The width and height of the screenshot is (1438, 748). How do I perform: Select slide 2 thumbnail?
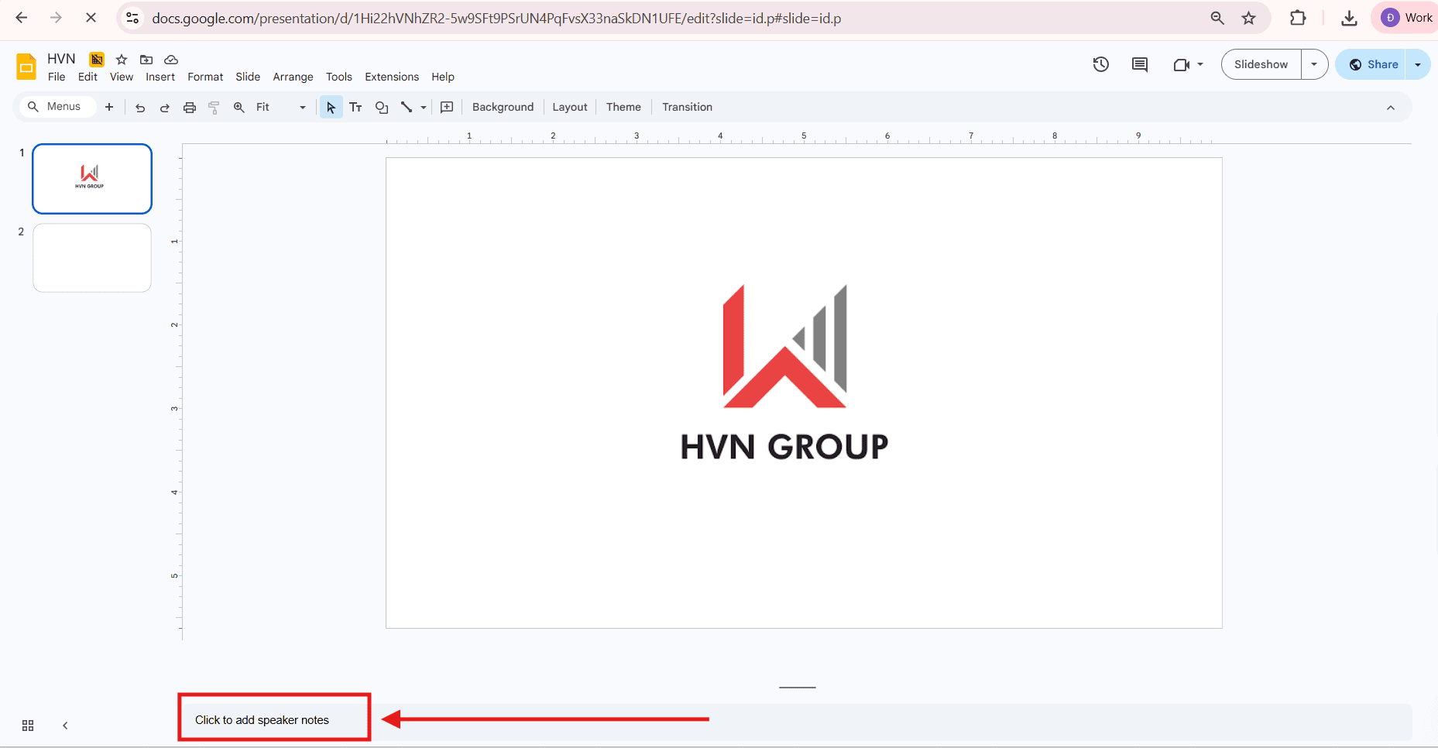coord(91,257)
